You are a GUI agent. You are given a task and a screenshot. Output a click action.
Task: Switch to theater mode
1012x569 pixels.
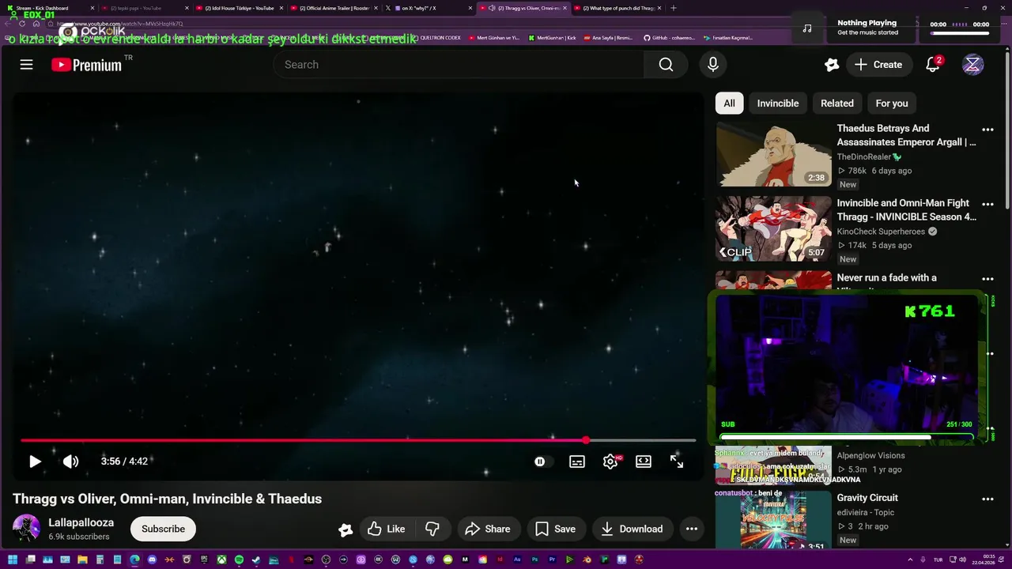point(644,462)
